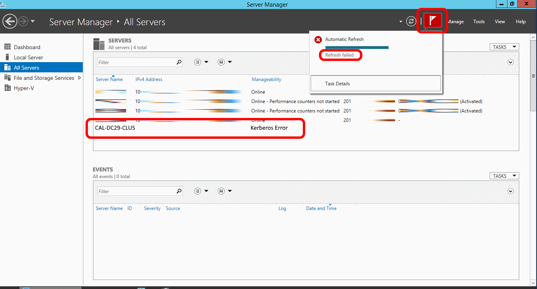
Task: Click the refresh icon in header
Action: pos(411,21)
